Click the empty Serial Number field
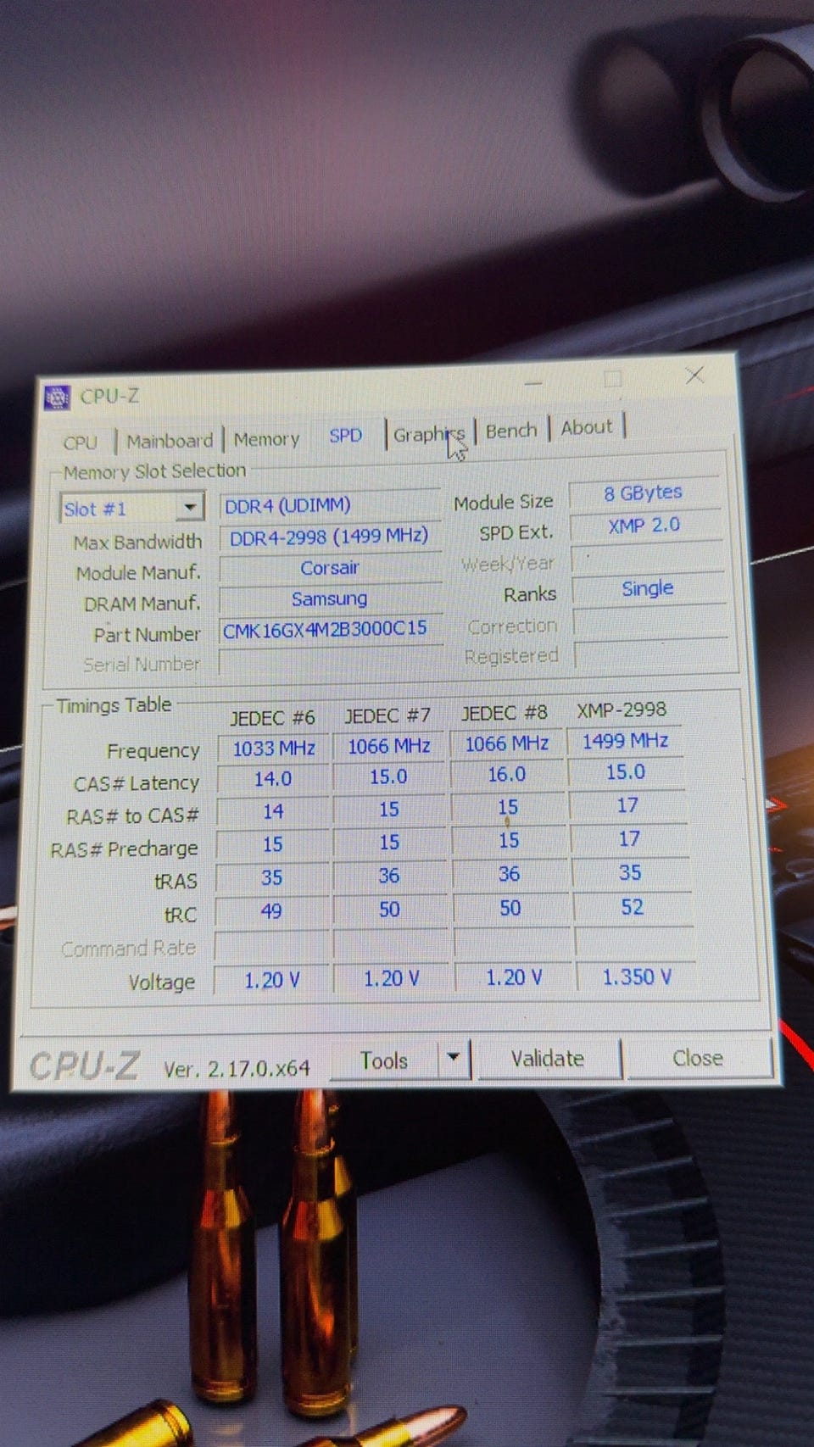Viewport: 814px width, 1447px height. (331, 661)
